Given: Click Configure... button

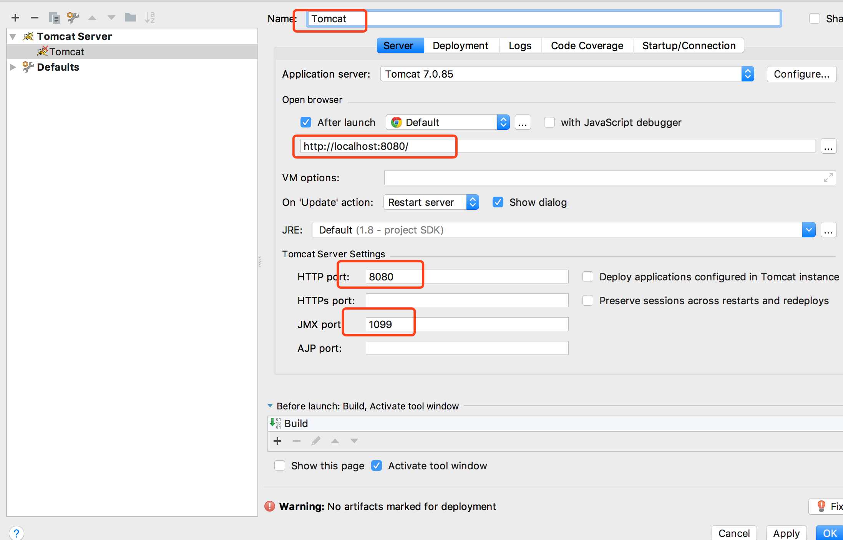Looking at the screenshot, I should click(802, 74).
